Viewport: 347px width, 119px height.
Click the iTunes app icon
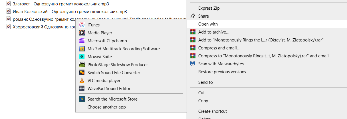click(82, 25)
